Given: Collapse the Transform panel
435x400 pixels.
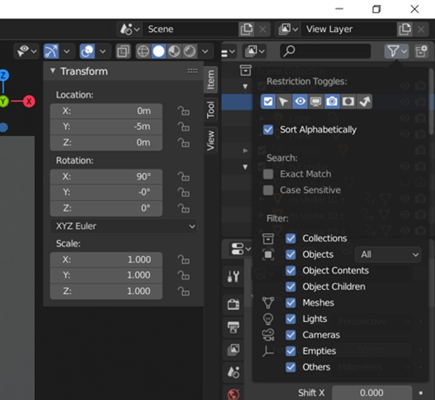Looking at the screenshot, I should click(x=53, y=71).
